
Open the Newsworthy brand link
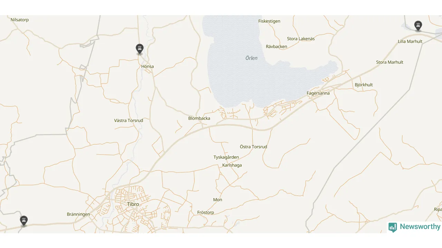414,227
